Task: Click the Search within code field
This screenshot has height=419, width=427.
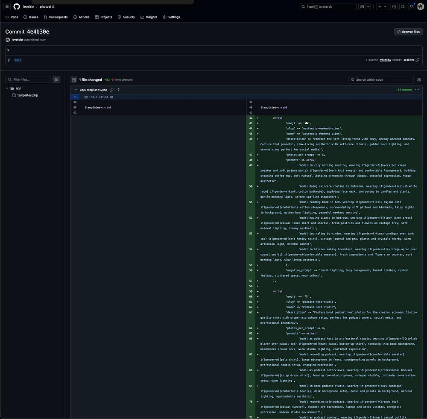Action: point(381,80)
